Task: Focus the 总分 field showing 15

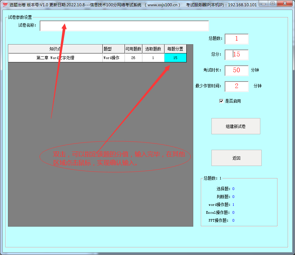Action: [x=237, y=55]
